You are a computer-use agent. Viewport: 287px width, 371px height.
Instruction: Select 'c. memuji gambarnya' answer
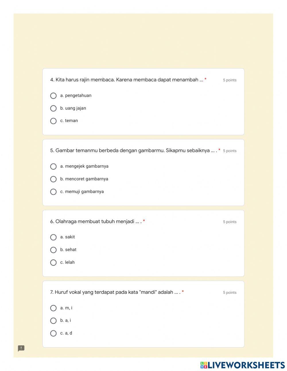[x=53, y=192]
